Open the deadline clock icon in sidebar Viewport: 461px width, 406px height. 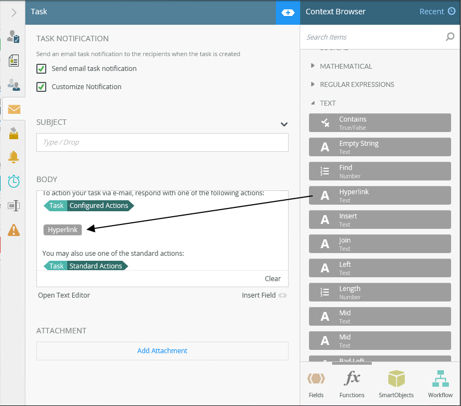(14, 181)
